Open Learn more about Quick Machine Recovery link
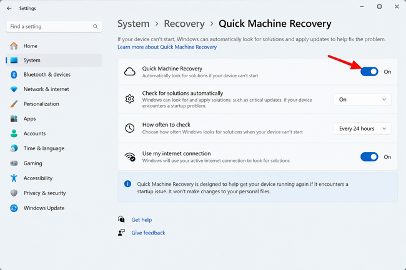 click(x=167, y=47)
